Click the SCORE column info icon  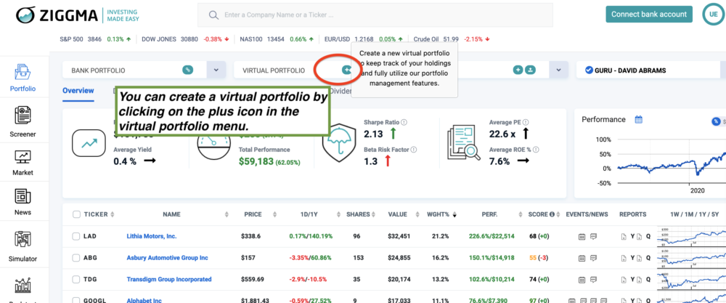[x=552, y=214]
